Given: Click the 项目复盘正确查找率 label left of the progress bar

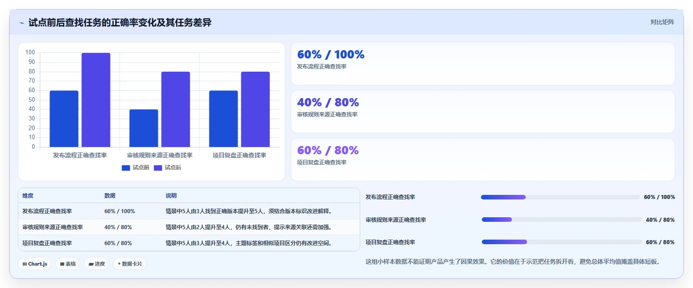Looking at the screenshot, I should (x=390, y=242).
